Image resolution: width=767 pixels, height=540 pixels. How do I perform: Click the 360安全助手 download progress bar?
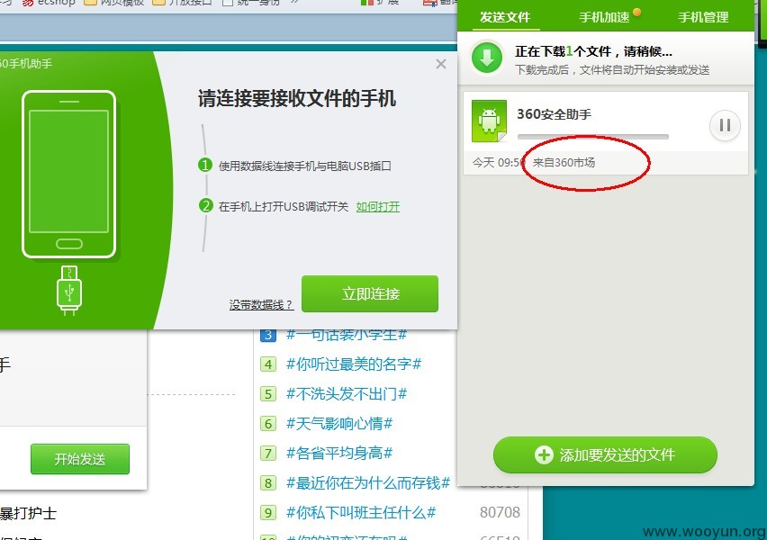click(x=593, y=137)
